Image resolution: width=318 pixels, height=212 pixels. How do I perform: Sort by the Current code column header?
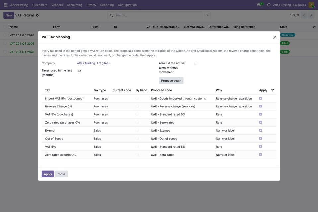122,90
